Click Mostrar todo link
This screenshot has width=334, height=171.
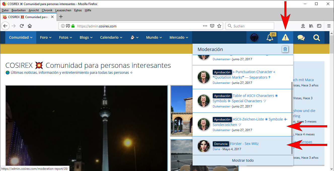(243, 160)
